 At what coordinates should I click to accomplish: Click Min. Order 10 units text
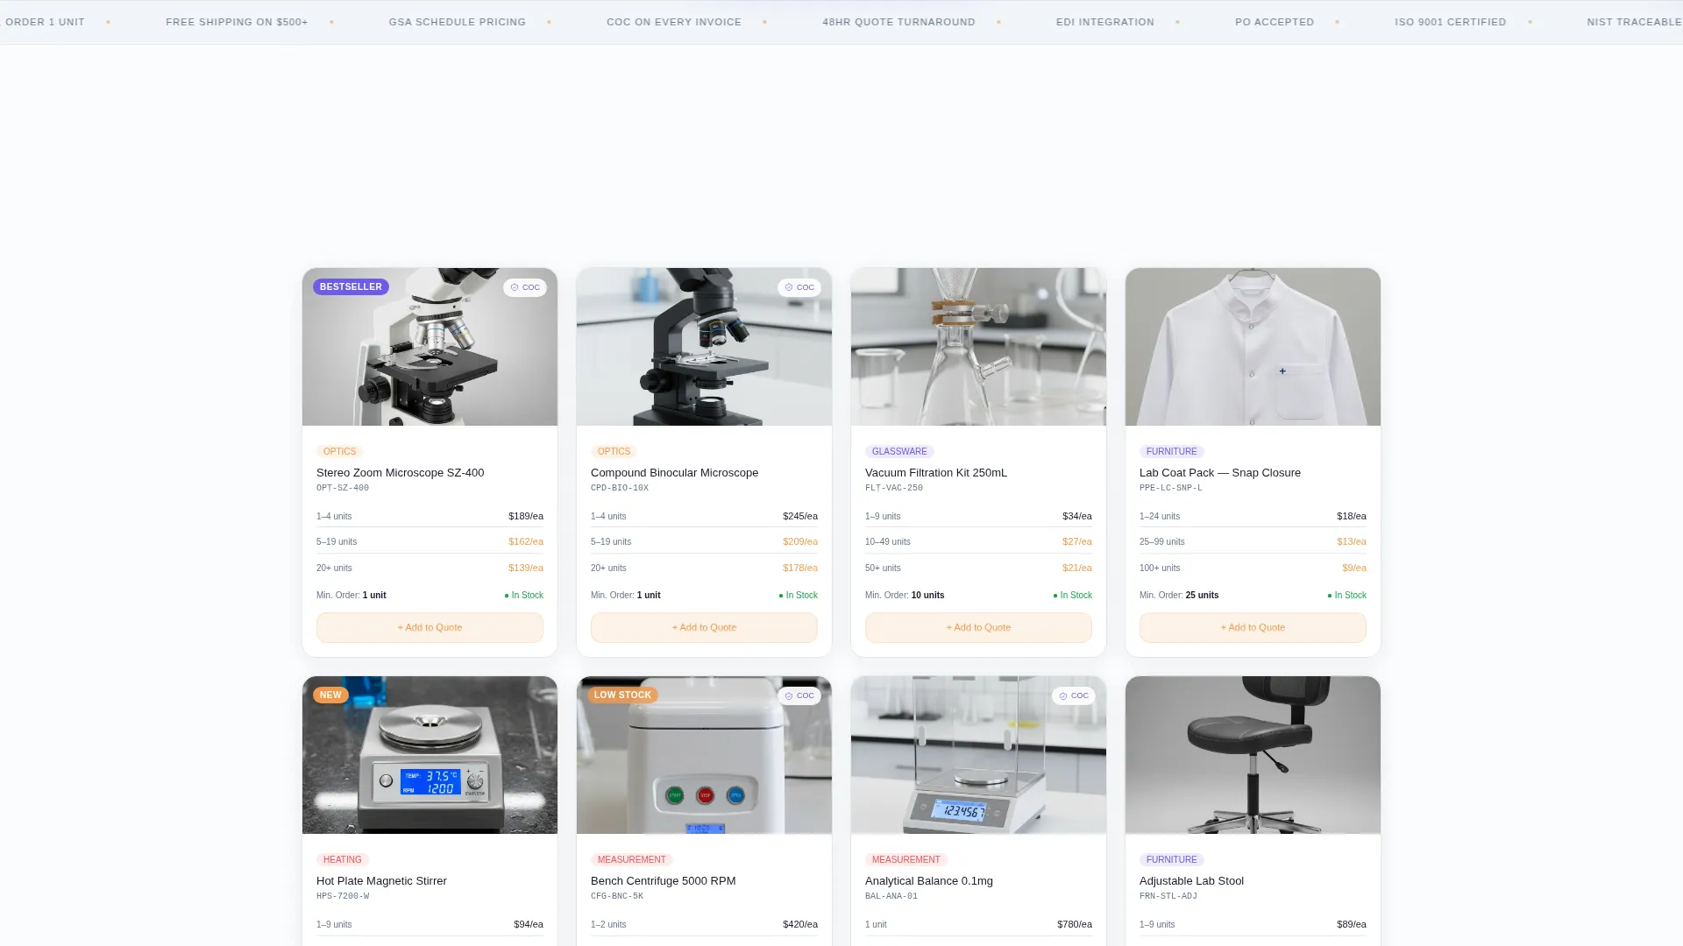click(x=905, y=595)
